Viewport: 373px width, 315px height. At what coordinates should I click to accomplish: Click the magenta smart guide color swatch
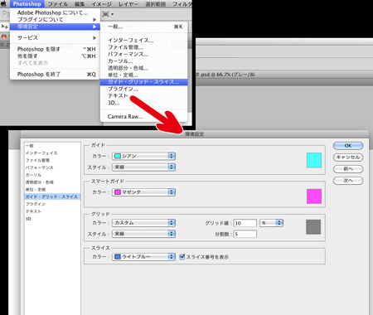point(314,196)
